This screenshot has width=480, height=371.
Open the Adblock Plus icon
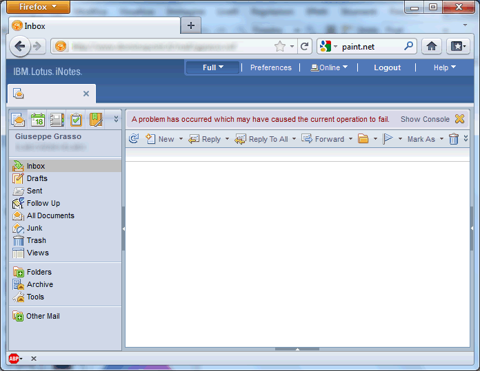click(x=14, y=359)
